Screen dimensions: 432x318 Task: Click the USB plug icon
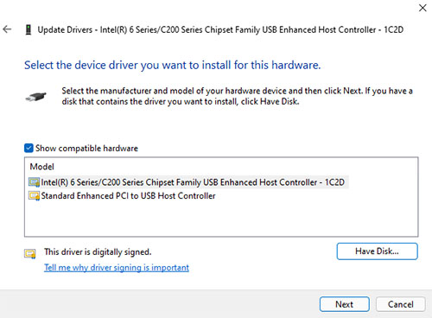tap(35, 97)
